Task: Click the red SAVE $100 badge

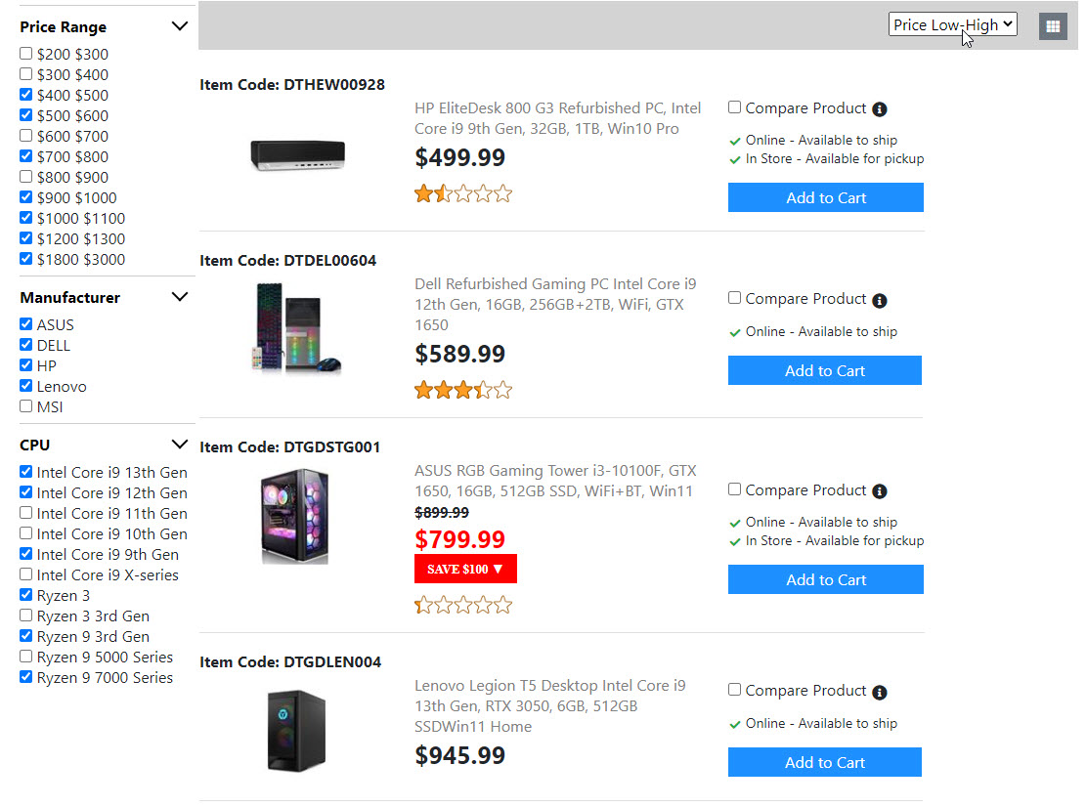Action: point(465,569)
